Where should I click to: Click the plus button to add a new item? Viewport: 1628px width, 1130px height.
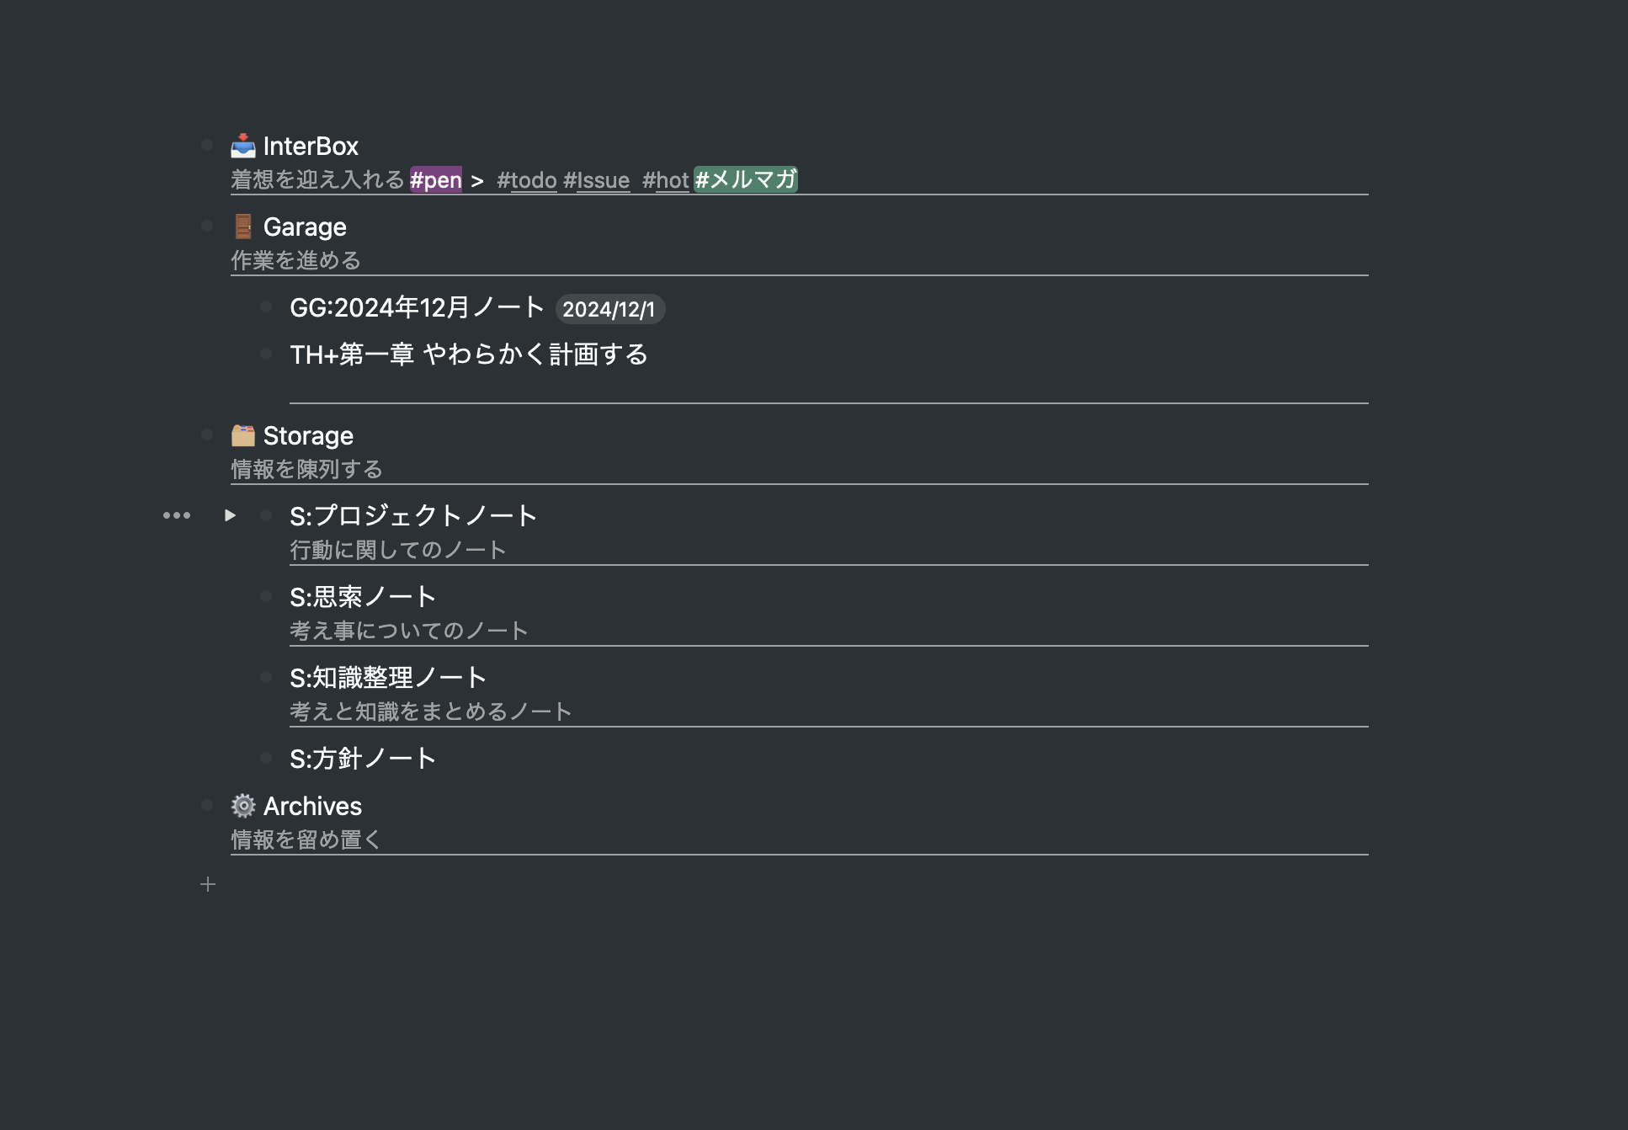click(x=208, y=884)
